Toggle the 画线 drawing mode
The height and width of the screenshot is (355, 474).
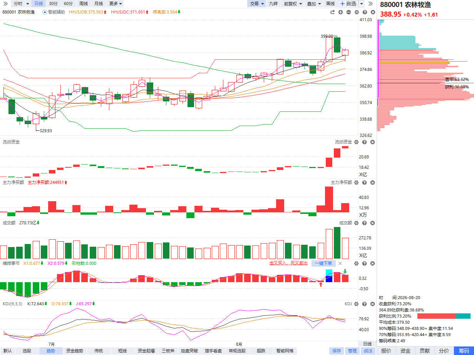[330, 3]
